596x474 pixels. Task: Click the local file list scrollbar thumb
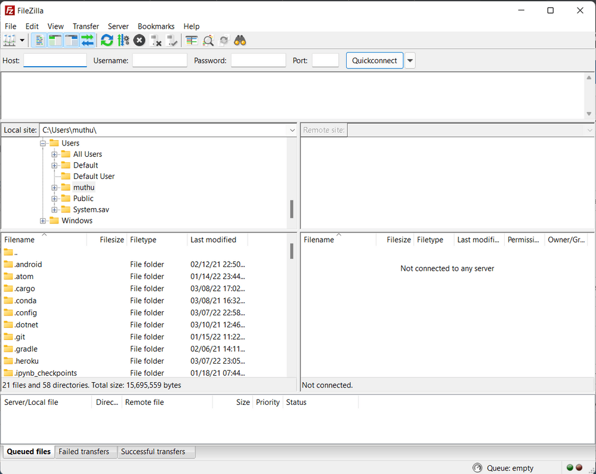292,251
